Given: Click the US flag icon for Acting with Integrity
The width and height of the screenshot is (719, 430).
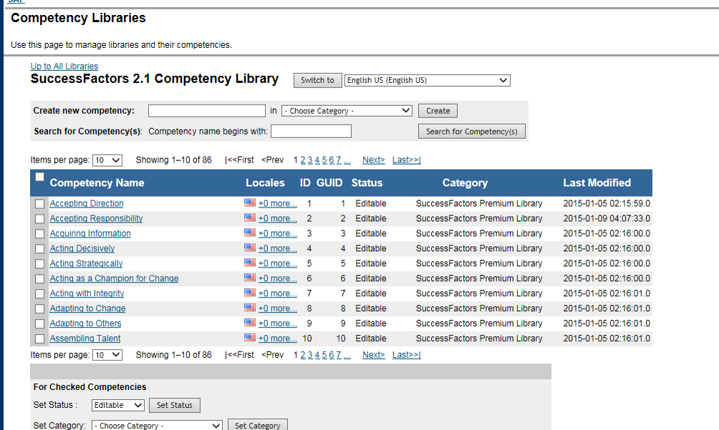Looking at the screenshot, I should [x=249, y=293].
